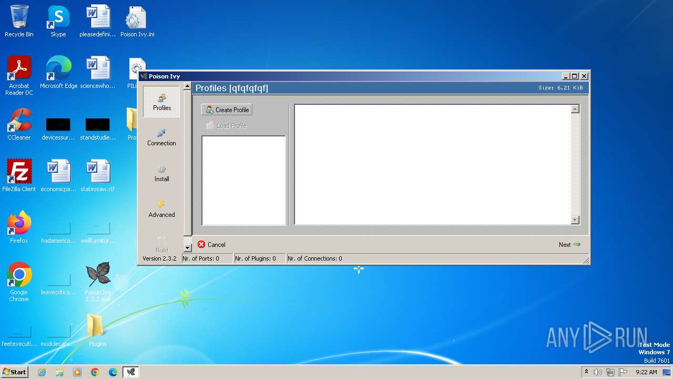Open the Install section in sidebar
The image size is (673, 379).
[x=161, y=173]
